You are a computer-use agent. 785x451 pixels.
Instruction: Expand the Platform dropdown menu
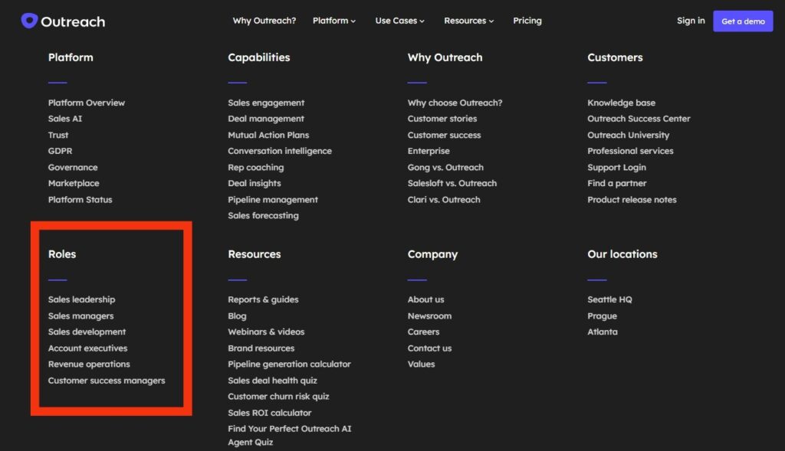[x=334, y=21]
